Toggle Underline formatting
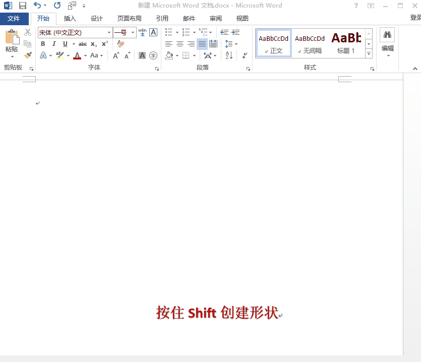The width and height of the screenshot is (421, 362). pyautogui.click(x=65, y=44)
